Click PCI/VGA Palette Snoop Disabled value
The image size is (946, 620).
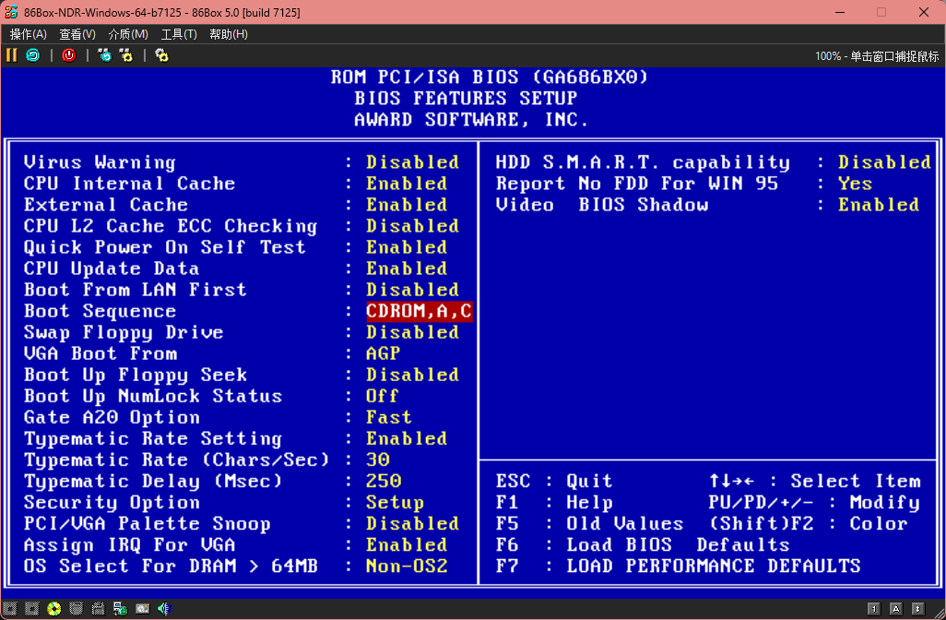tap(412, 523)
